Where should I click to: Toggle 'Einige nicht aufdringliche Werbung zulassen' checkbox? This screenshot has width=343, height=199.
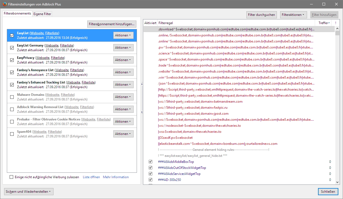point(11,177)
